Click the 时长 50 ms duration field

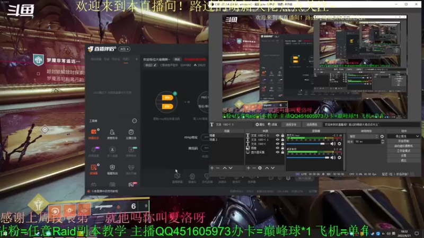(367, 142)
